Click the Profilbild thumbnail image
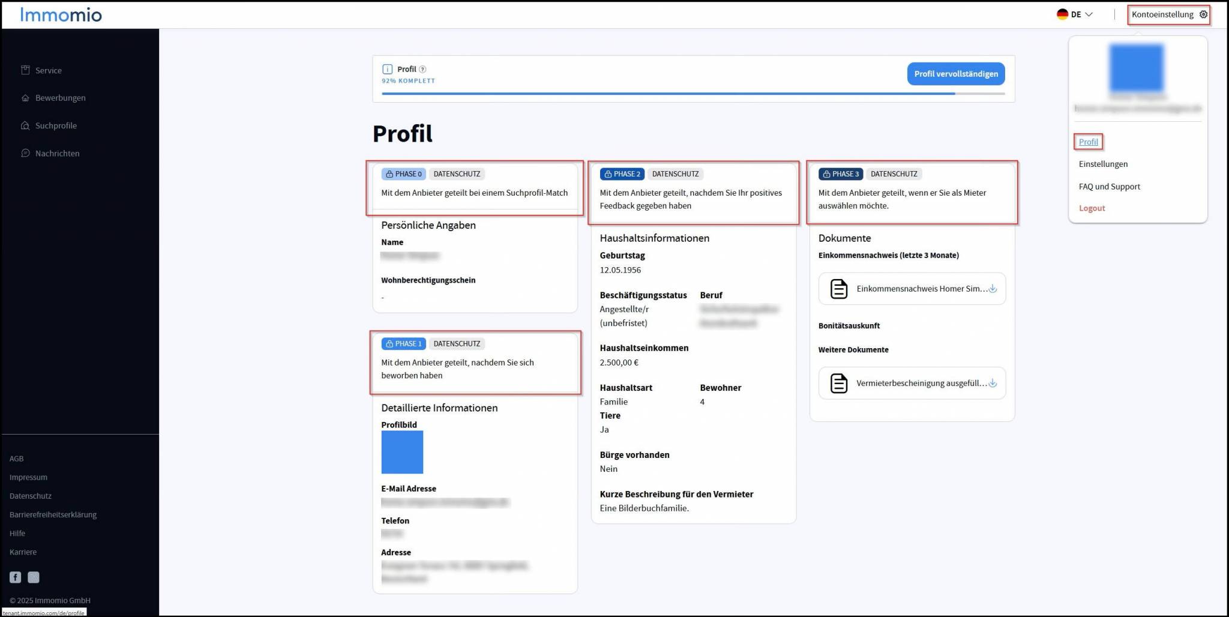Screen dimensions: 1229x617 402,453
